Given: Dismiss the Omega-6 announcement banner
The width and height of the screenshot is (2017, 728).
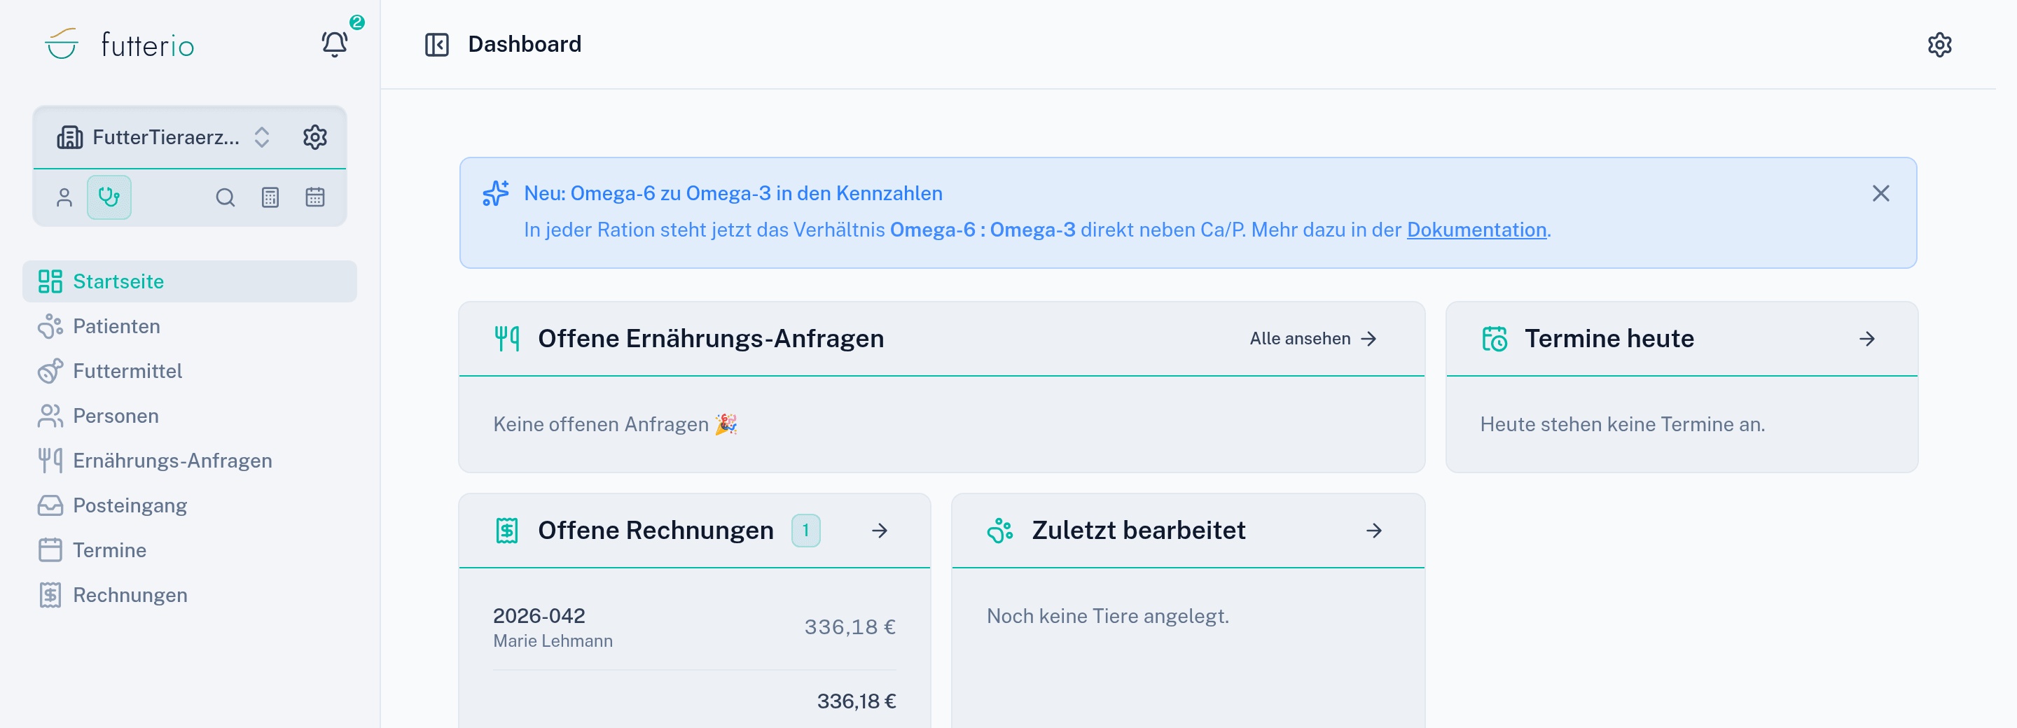Looking at the screenshot, I should pyautogui.click(x=1880, y=193).
